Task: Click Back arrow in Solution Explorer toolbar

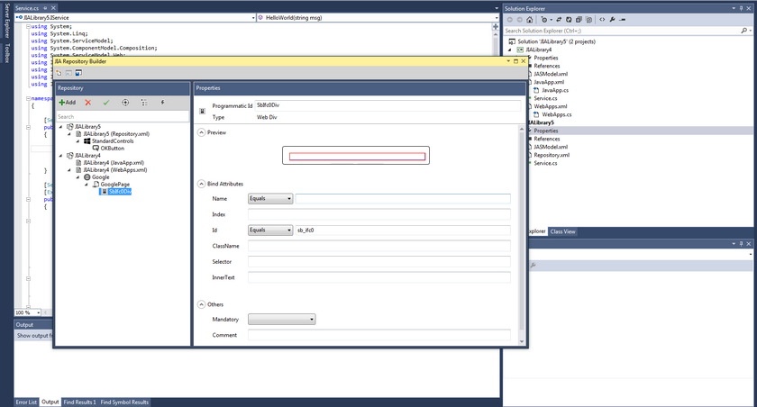Action: (x=510, y=20)
